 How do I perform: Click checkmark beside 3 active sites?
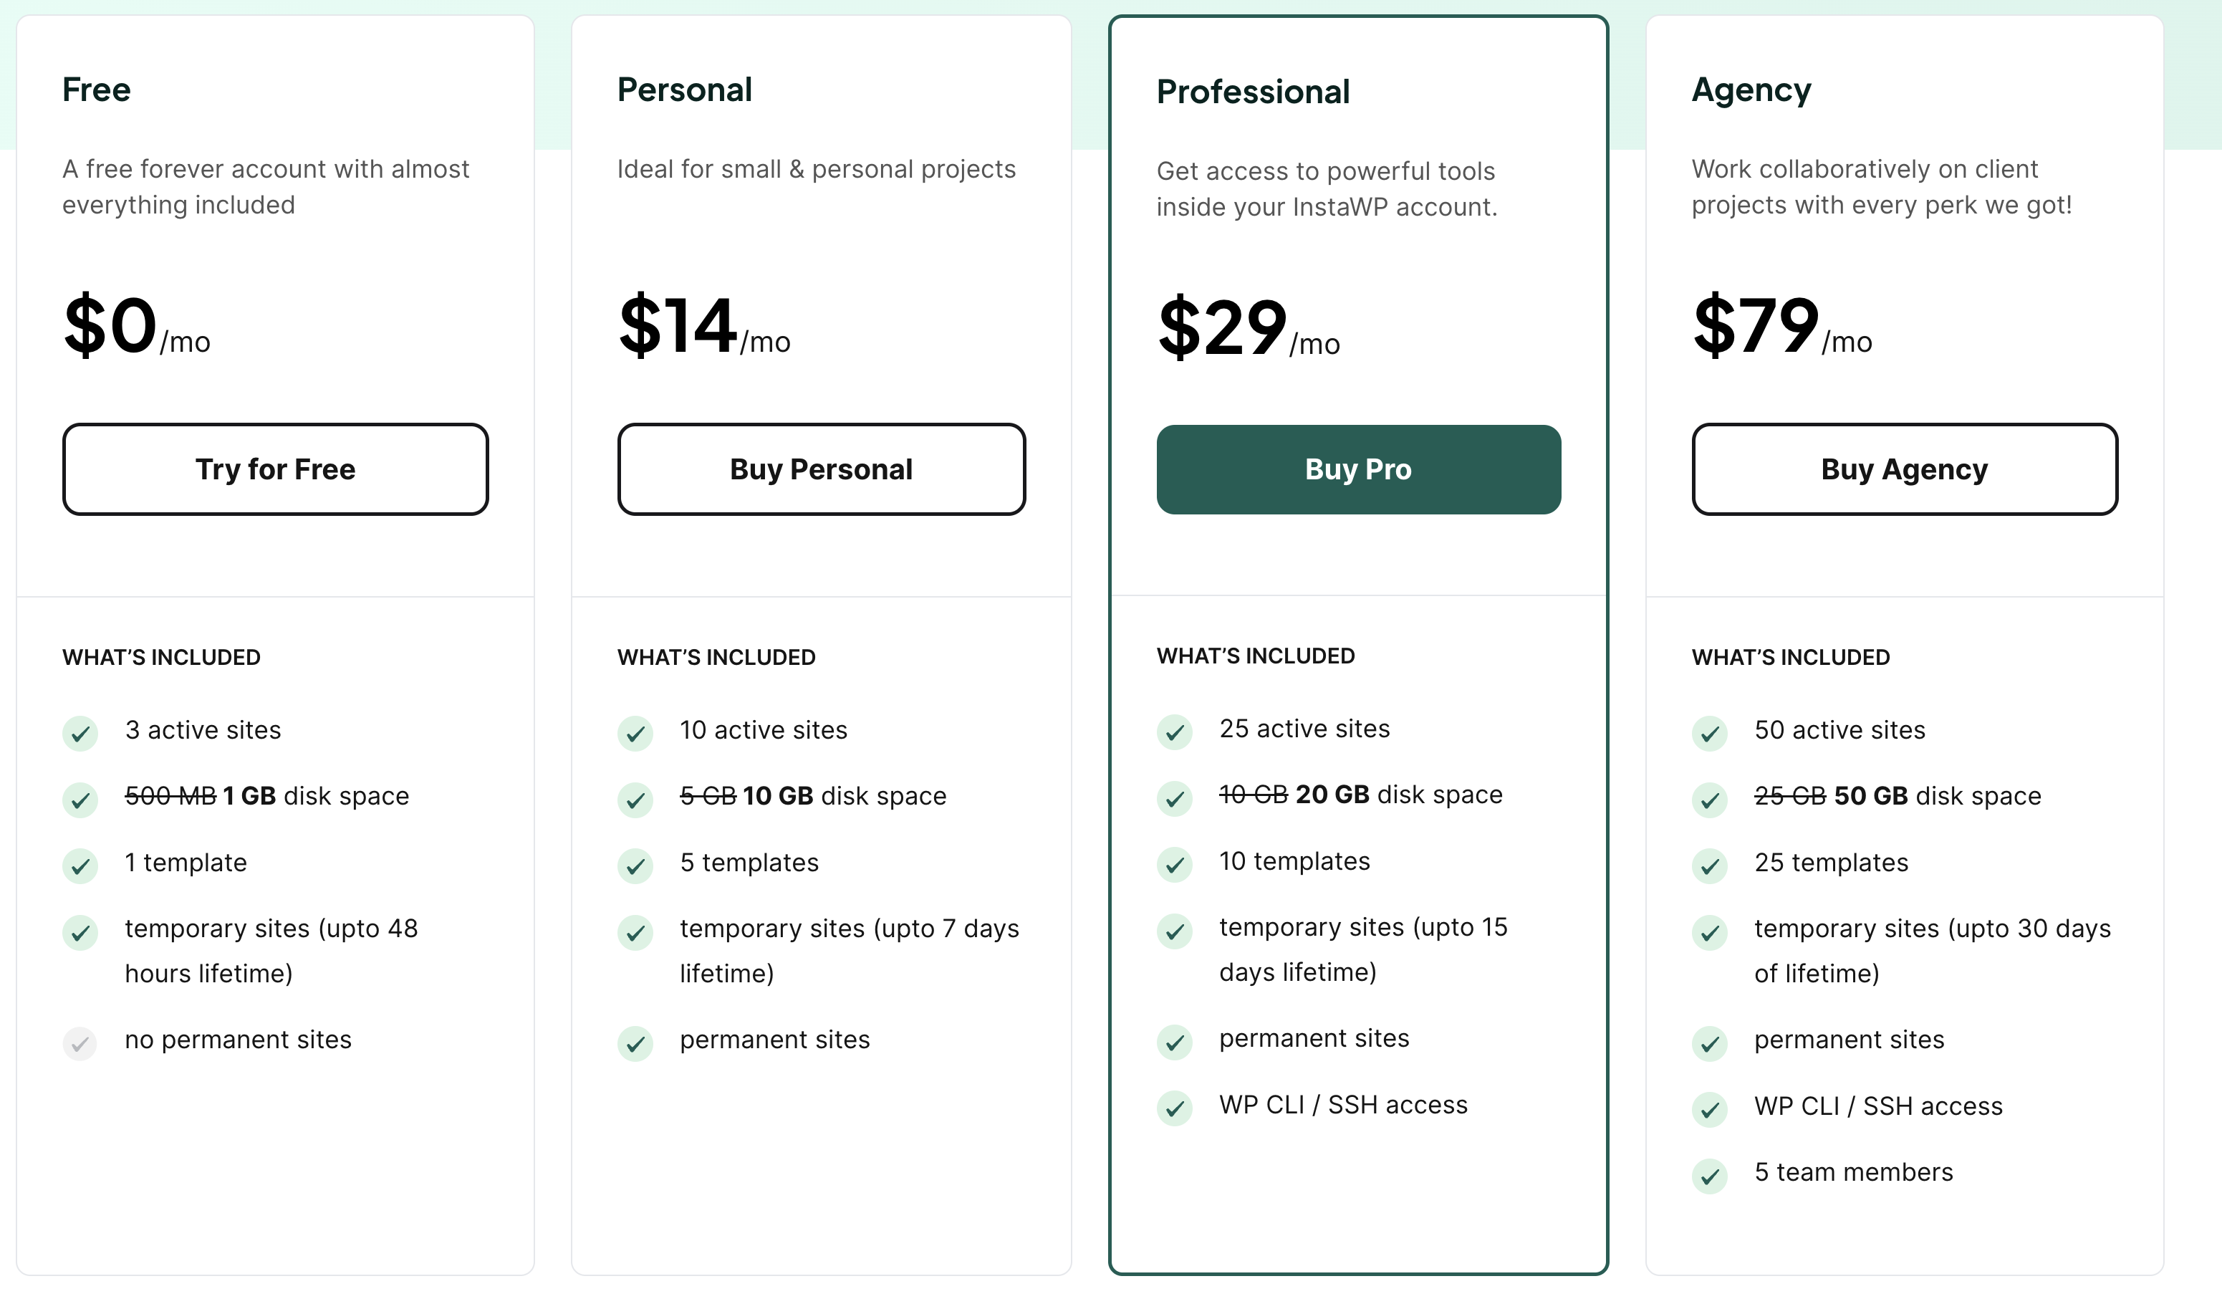[80, 733]
